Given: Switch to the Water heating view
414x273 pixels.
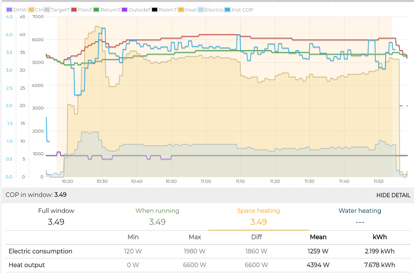Looking at the screenshot, I should pyautogui.click(x=360, y=210).
